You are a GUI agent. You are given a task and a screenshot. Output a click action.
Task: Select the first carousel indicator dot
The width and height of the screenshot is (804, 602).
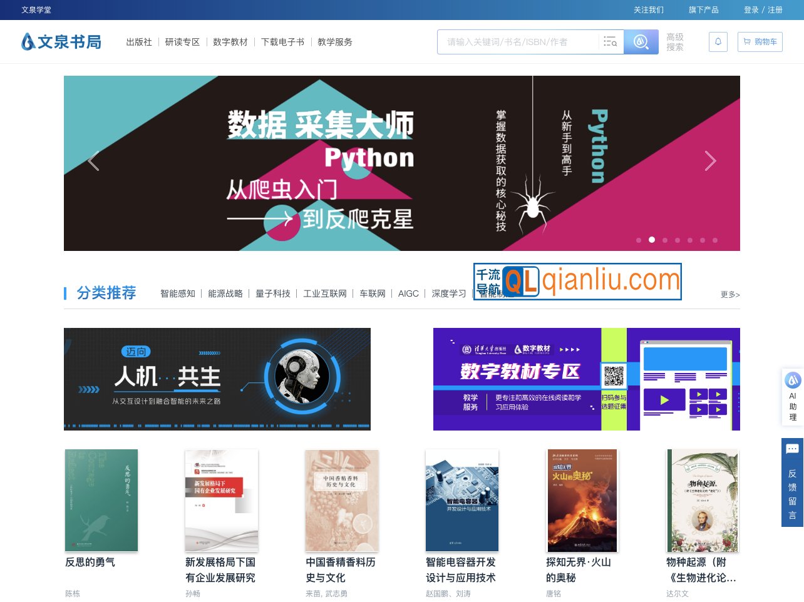point(639,240)
